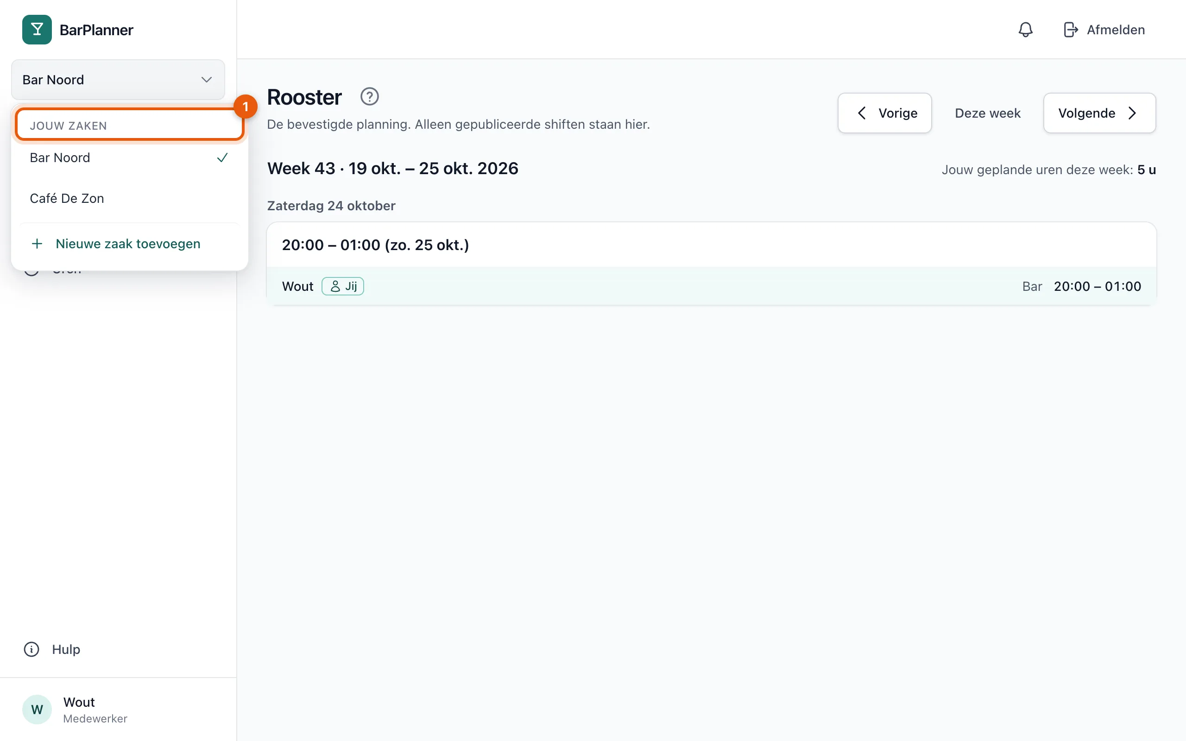
Task: Open the notifications bell
Action: click(1025, 29)
